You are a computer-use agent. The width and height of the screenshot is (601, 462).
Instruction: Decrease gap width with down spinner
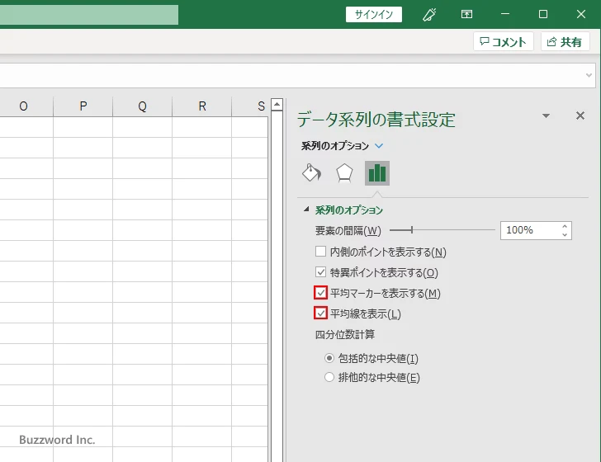point(565,234)
